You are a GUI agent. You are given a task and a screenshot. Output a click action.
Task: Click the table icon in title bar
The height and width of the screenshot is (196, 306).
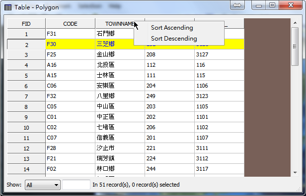point(8,7)
